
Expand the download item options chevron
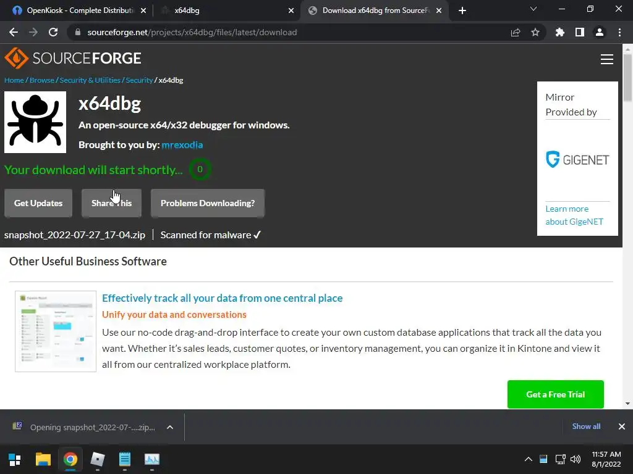click(170, 427)
